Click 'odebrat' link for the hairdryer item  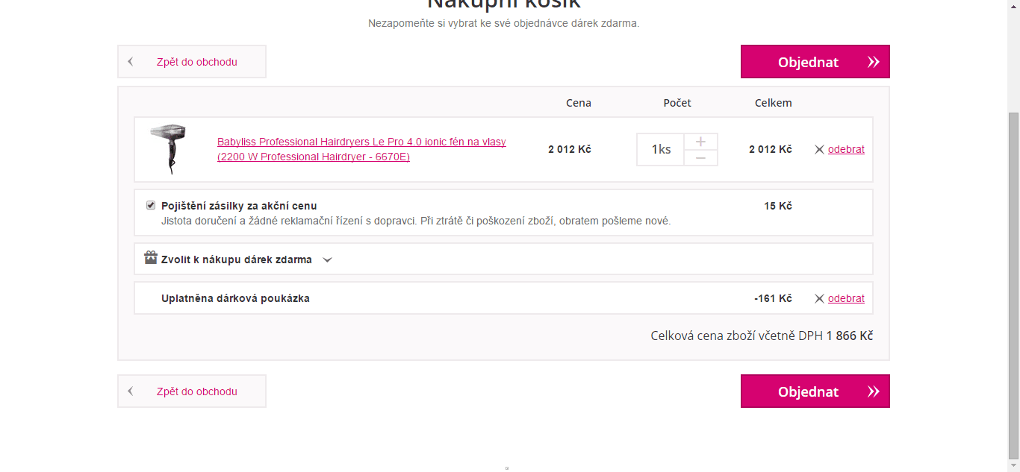(x=846, y=149)
